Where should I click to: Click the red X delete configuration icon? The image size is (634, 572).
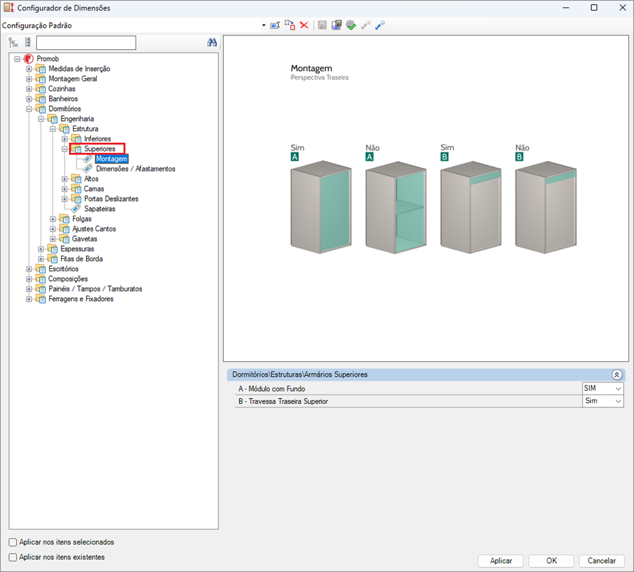[304, 25]
